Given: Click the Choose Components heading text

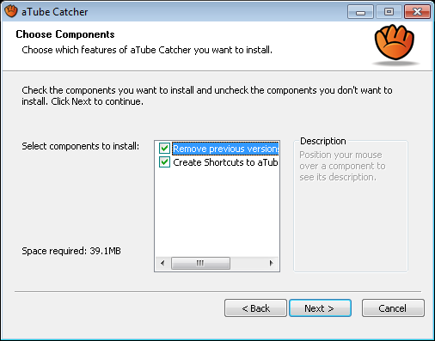Looking at the screenshot, I should point(65,34).
